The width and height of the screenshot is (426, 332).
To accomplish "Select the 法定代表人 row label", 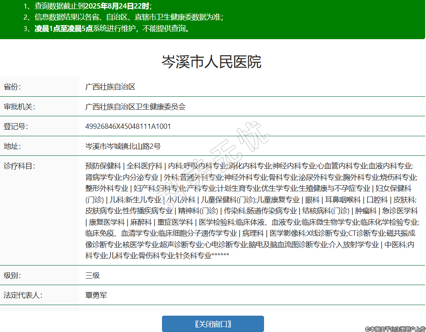I will 23,295.
